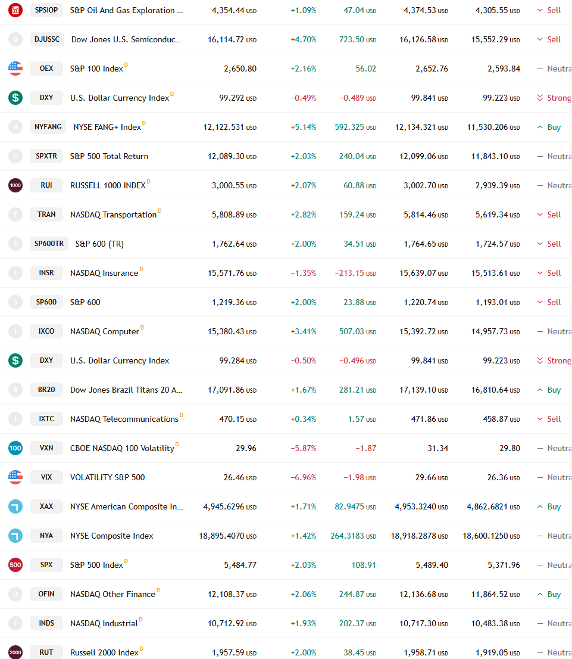The image size is (572, 659).
Task: Click change value −6.96%
Action: tap(303, 477)
